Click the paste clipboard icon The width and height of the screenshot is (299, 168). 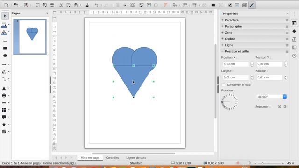(x=76, y=5)
